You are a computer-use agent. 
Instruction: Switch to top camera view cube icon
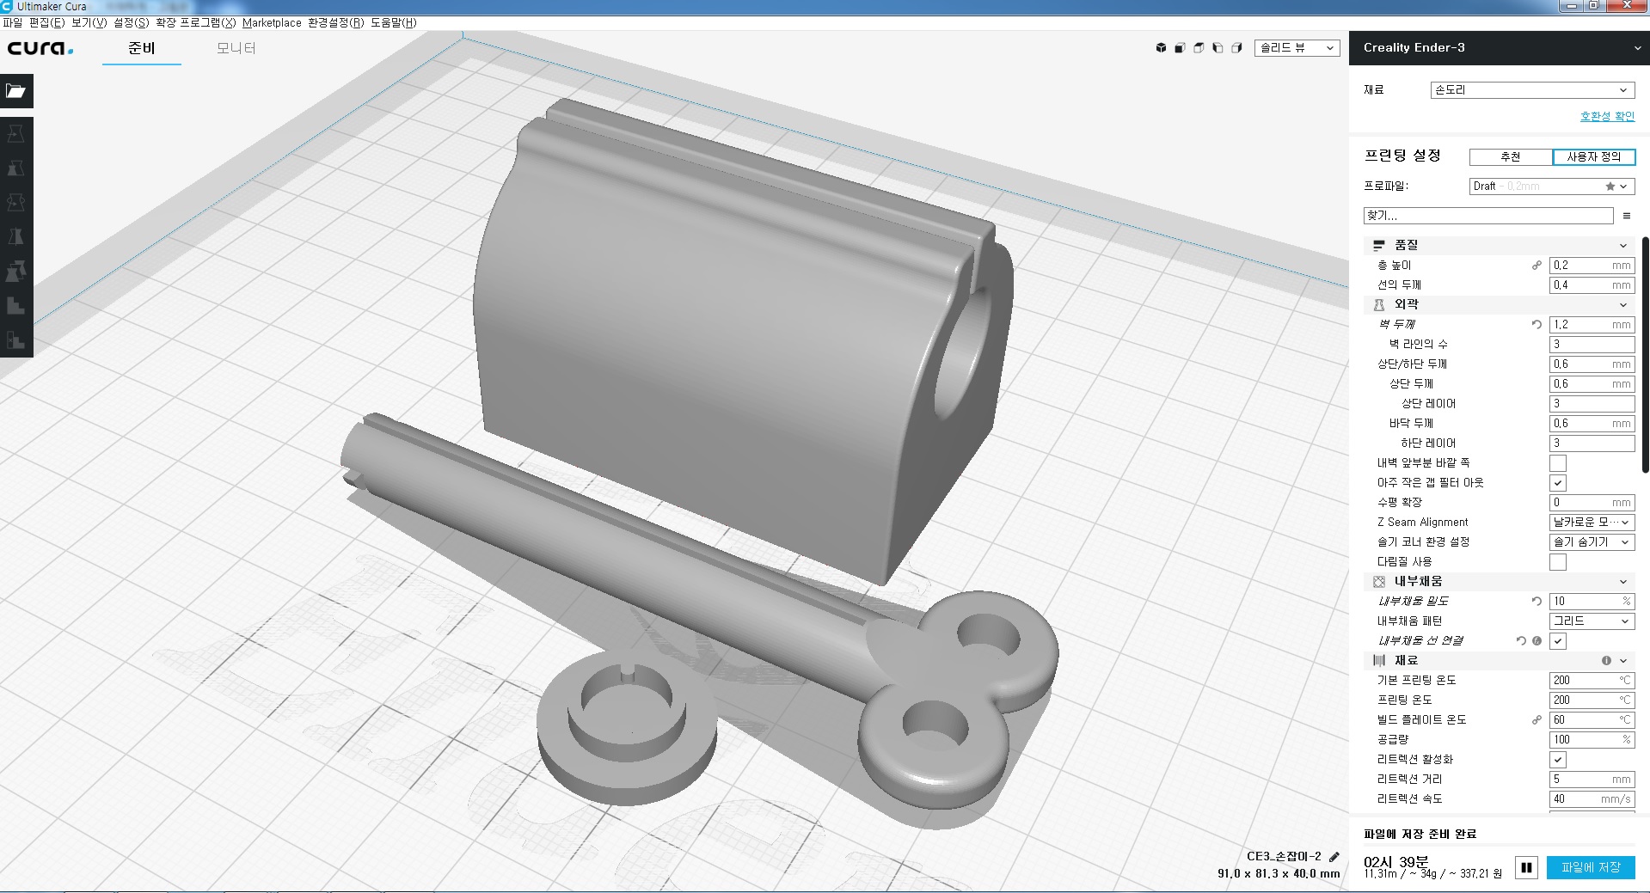(x=1199, y=48)
